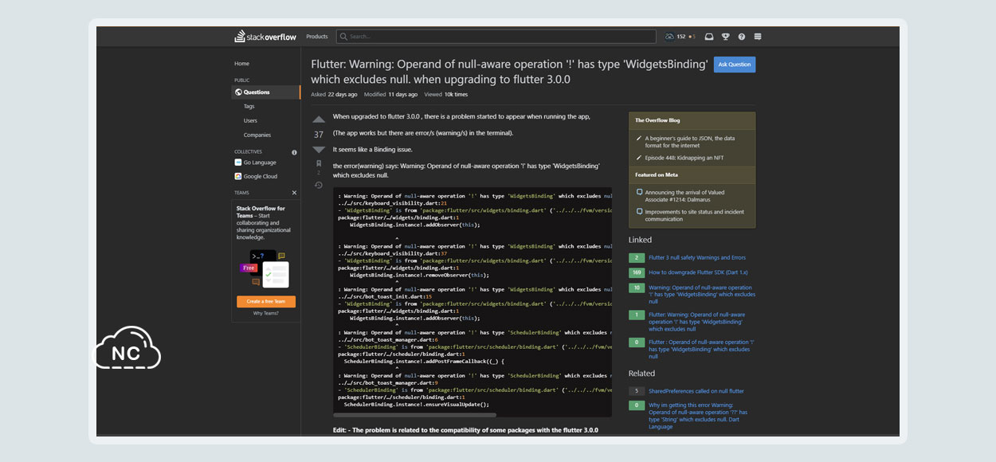Click the Ask Question button

tap(735, 65)
